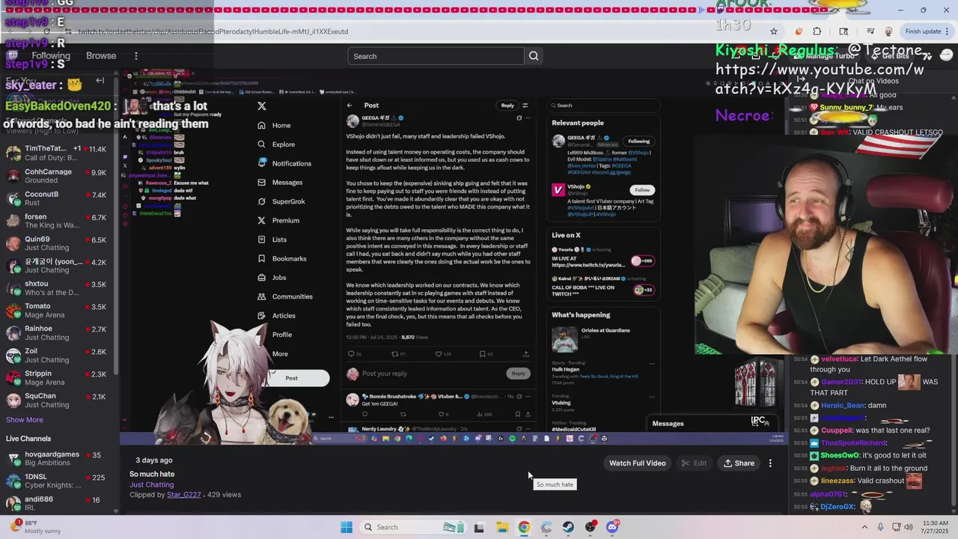Click the orange extension icon in Chrome toolbar
Screen dimensions: 958x539
(799, 31)
